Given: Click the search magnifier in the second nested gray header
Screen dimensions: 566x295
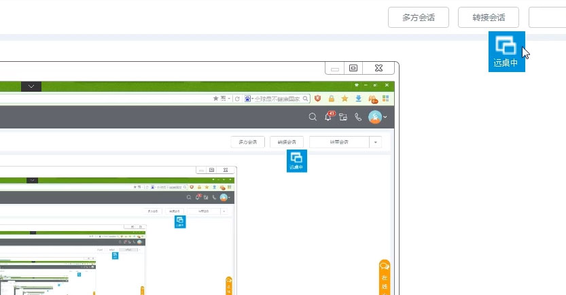Looking at the screenshot, I should tap(189, 197).
